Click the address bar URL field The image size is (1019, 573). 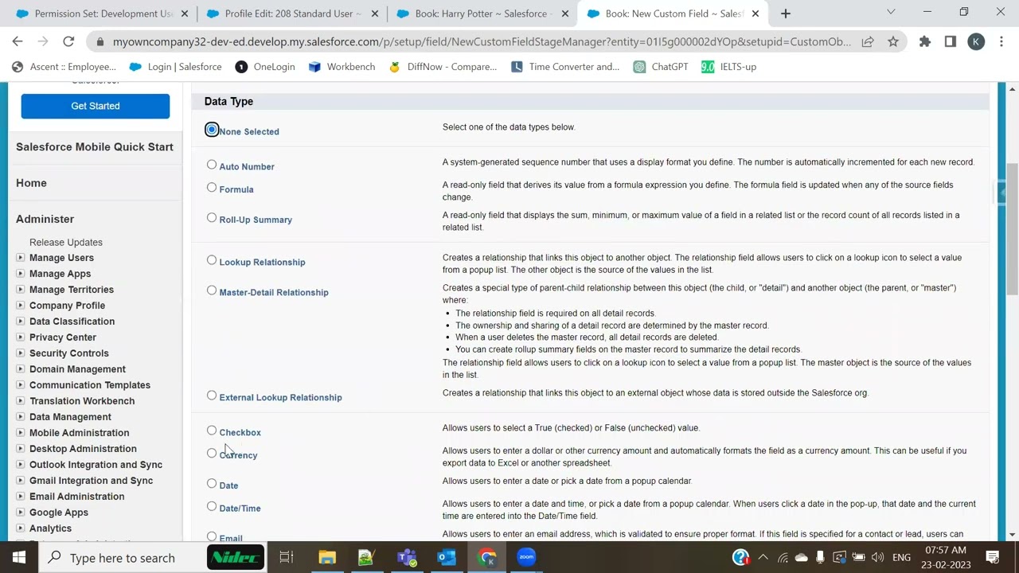[482, 41]
